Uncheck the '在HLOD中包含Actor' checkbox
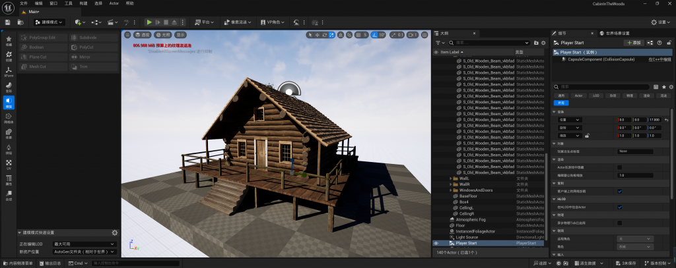 619,207
